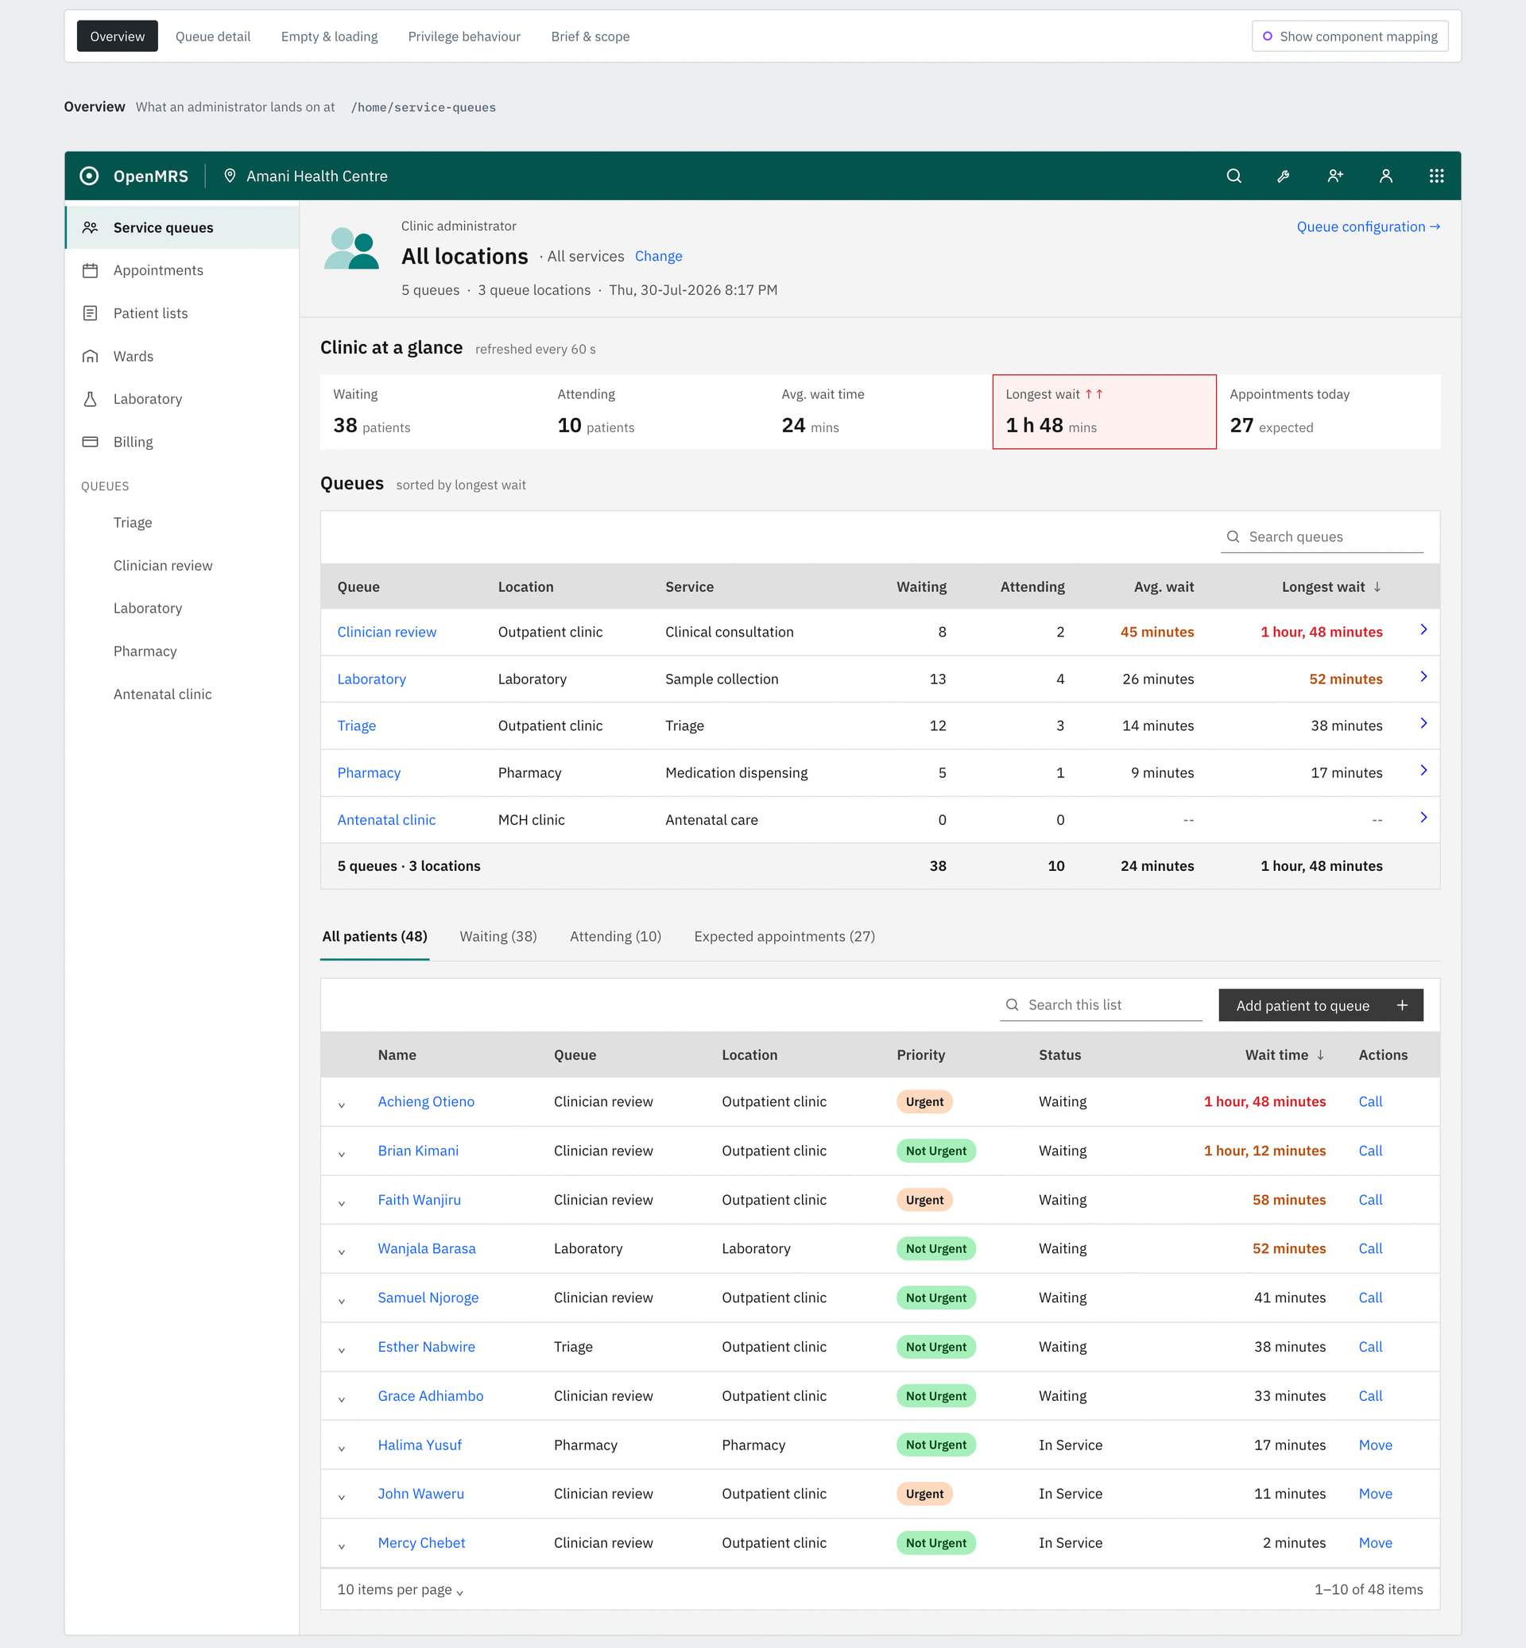The width and height of the screenshot is (1526, 1648).
Task: Expand Mercy Chebet row
Action: (x=342, y=1545)
